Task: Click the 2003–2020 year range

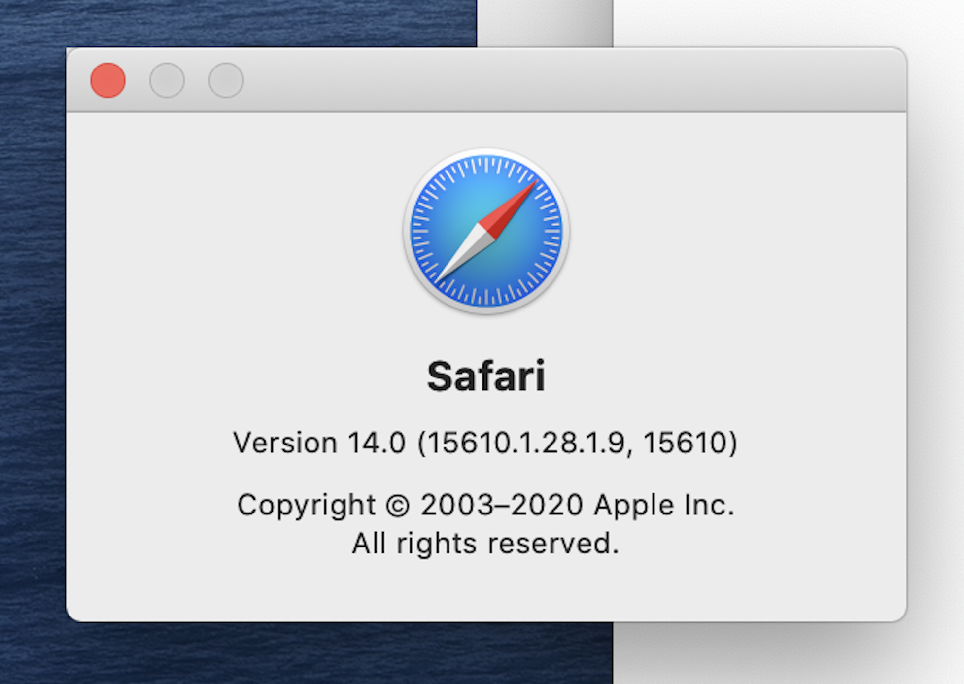Action: click(501, 505)
